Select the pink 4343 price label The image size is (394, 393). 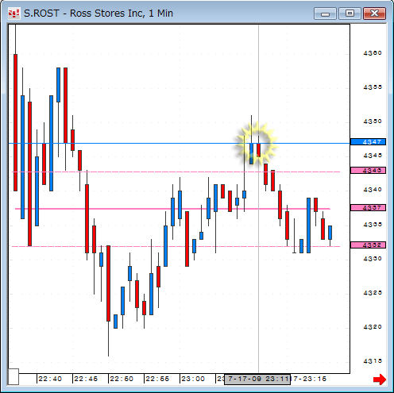coord(368,170)
